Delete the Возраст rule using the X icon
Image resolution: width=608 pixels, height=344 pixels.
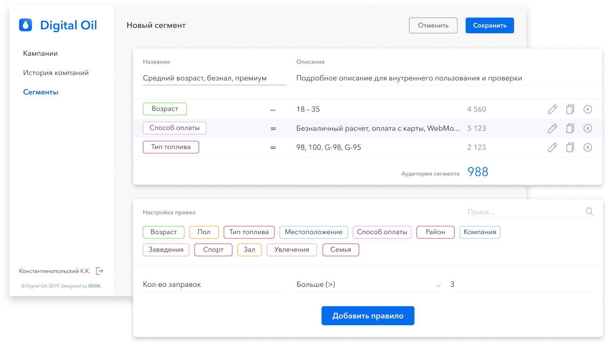(x=587, y=109)
